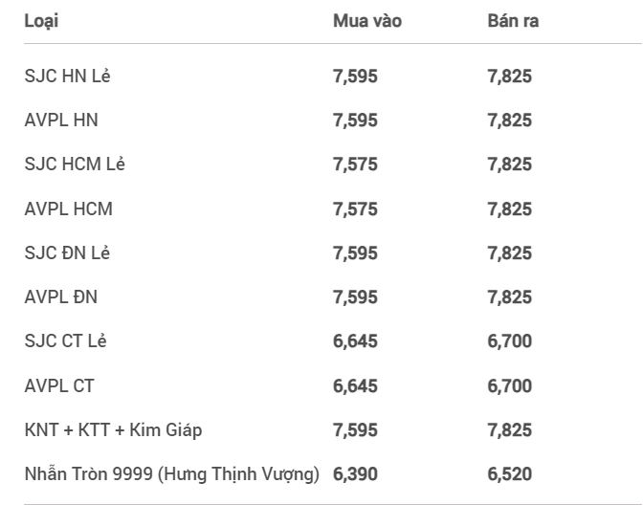Click the buy price 6,390 for Nhẫn Tròn
This screenshot has width=643, height=505.
tap(355, 472)
